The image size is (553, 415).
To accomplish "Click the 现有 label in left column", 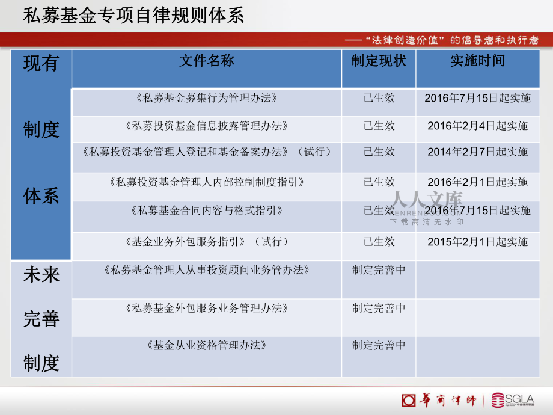I will 41,64.
